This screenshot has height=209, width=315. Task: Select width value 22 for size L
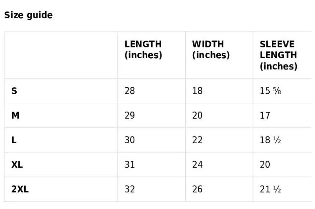click(197, 140)
